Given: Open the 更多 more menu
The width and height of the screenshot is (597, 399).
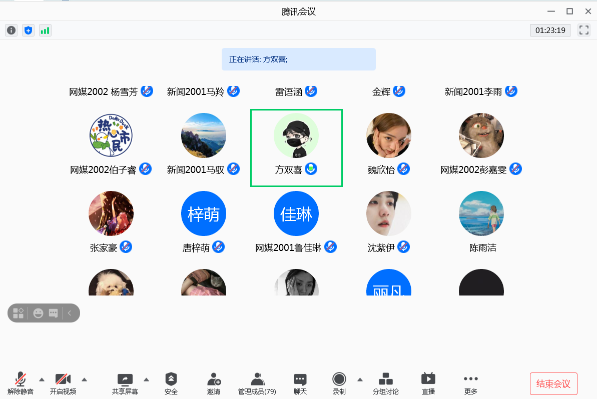Looking at the screenshot, I should click(x=470, y=383).
